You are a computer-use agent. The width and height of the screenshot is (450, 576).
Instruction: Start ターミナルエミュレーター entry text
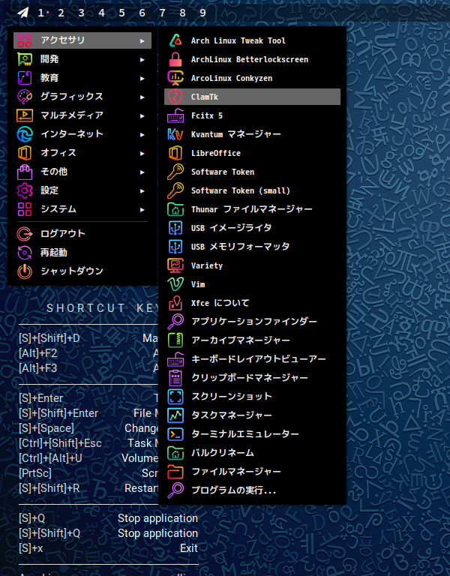tap(245, 433)
